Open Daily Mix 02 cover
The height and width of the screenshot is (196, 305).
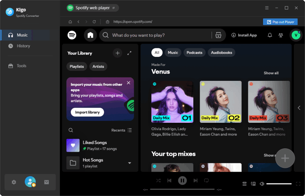[221, 102]
